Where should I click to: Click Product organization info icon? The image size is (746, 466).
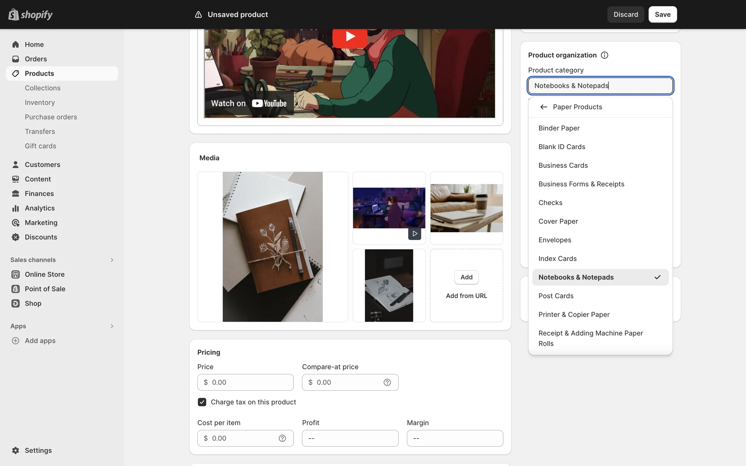(605, 55)
